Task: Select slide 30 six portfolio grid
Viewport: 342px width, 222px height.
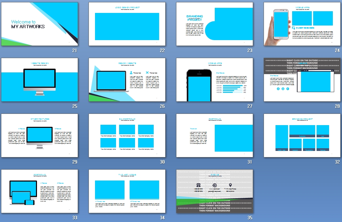Action: [127, 135]
